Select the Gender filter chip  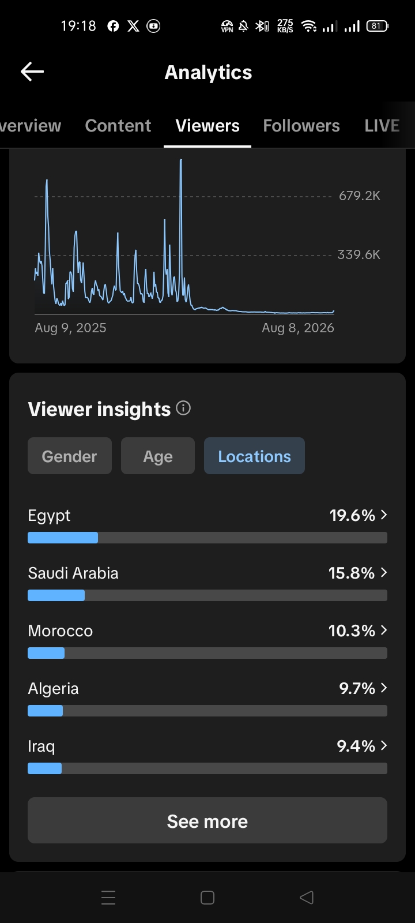(70, 456)
